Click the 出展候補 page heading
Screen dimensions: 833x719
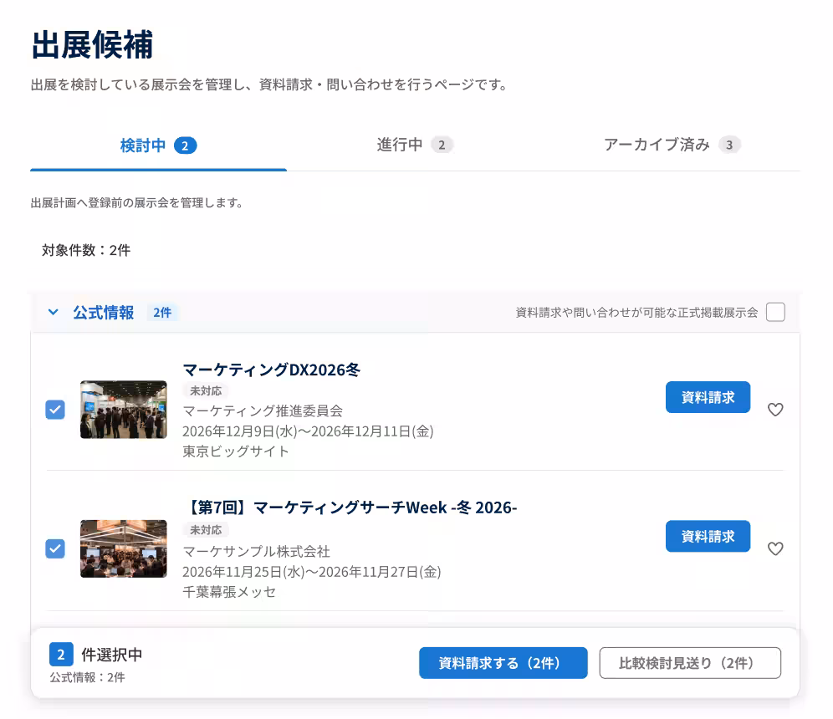(x=93, y=44)
